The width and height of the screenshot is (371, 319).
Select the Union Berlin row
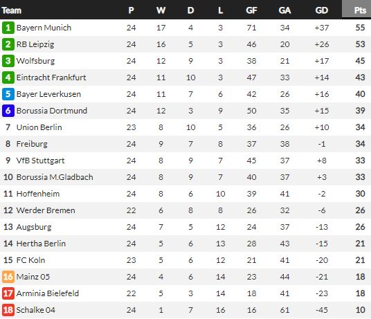click(185, 127)
